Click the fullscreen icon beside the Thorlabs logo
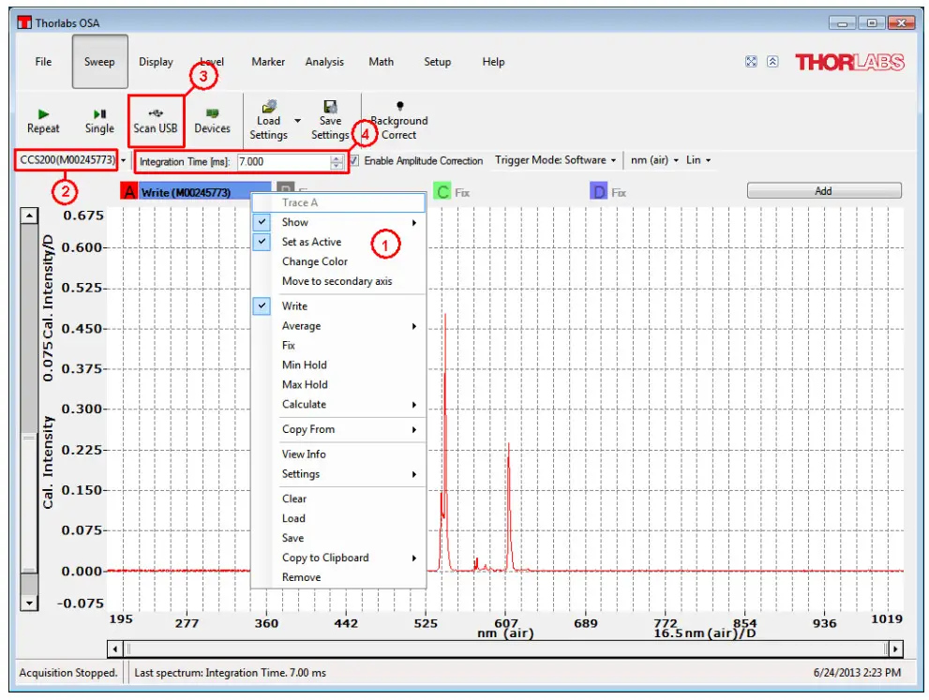Screen dimensions: 929x700 pos(751,60)
